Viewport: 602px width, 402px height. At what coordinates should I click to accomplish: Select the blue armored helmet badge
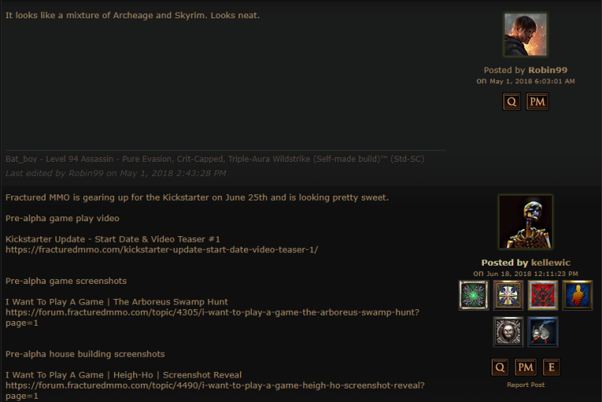(x=543, y=331)
